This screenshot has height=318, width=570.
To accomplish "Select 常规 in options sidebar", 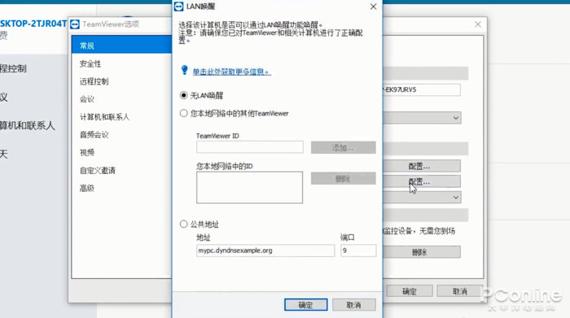I will click(121, 46).
